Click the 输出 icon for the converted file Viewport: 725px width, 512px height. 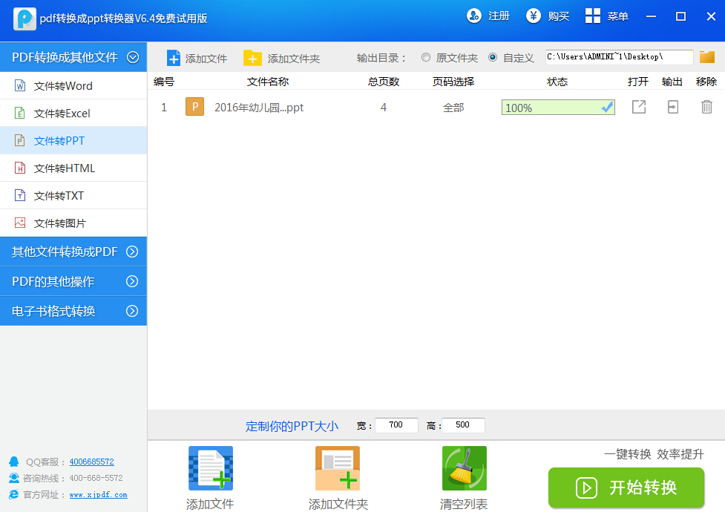[672, 107]
